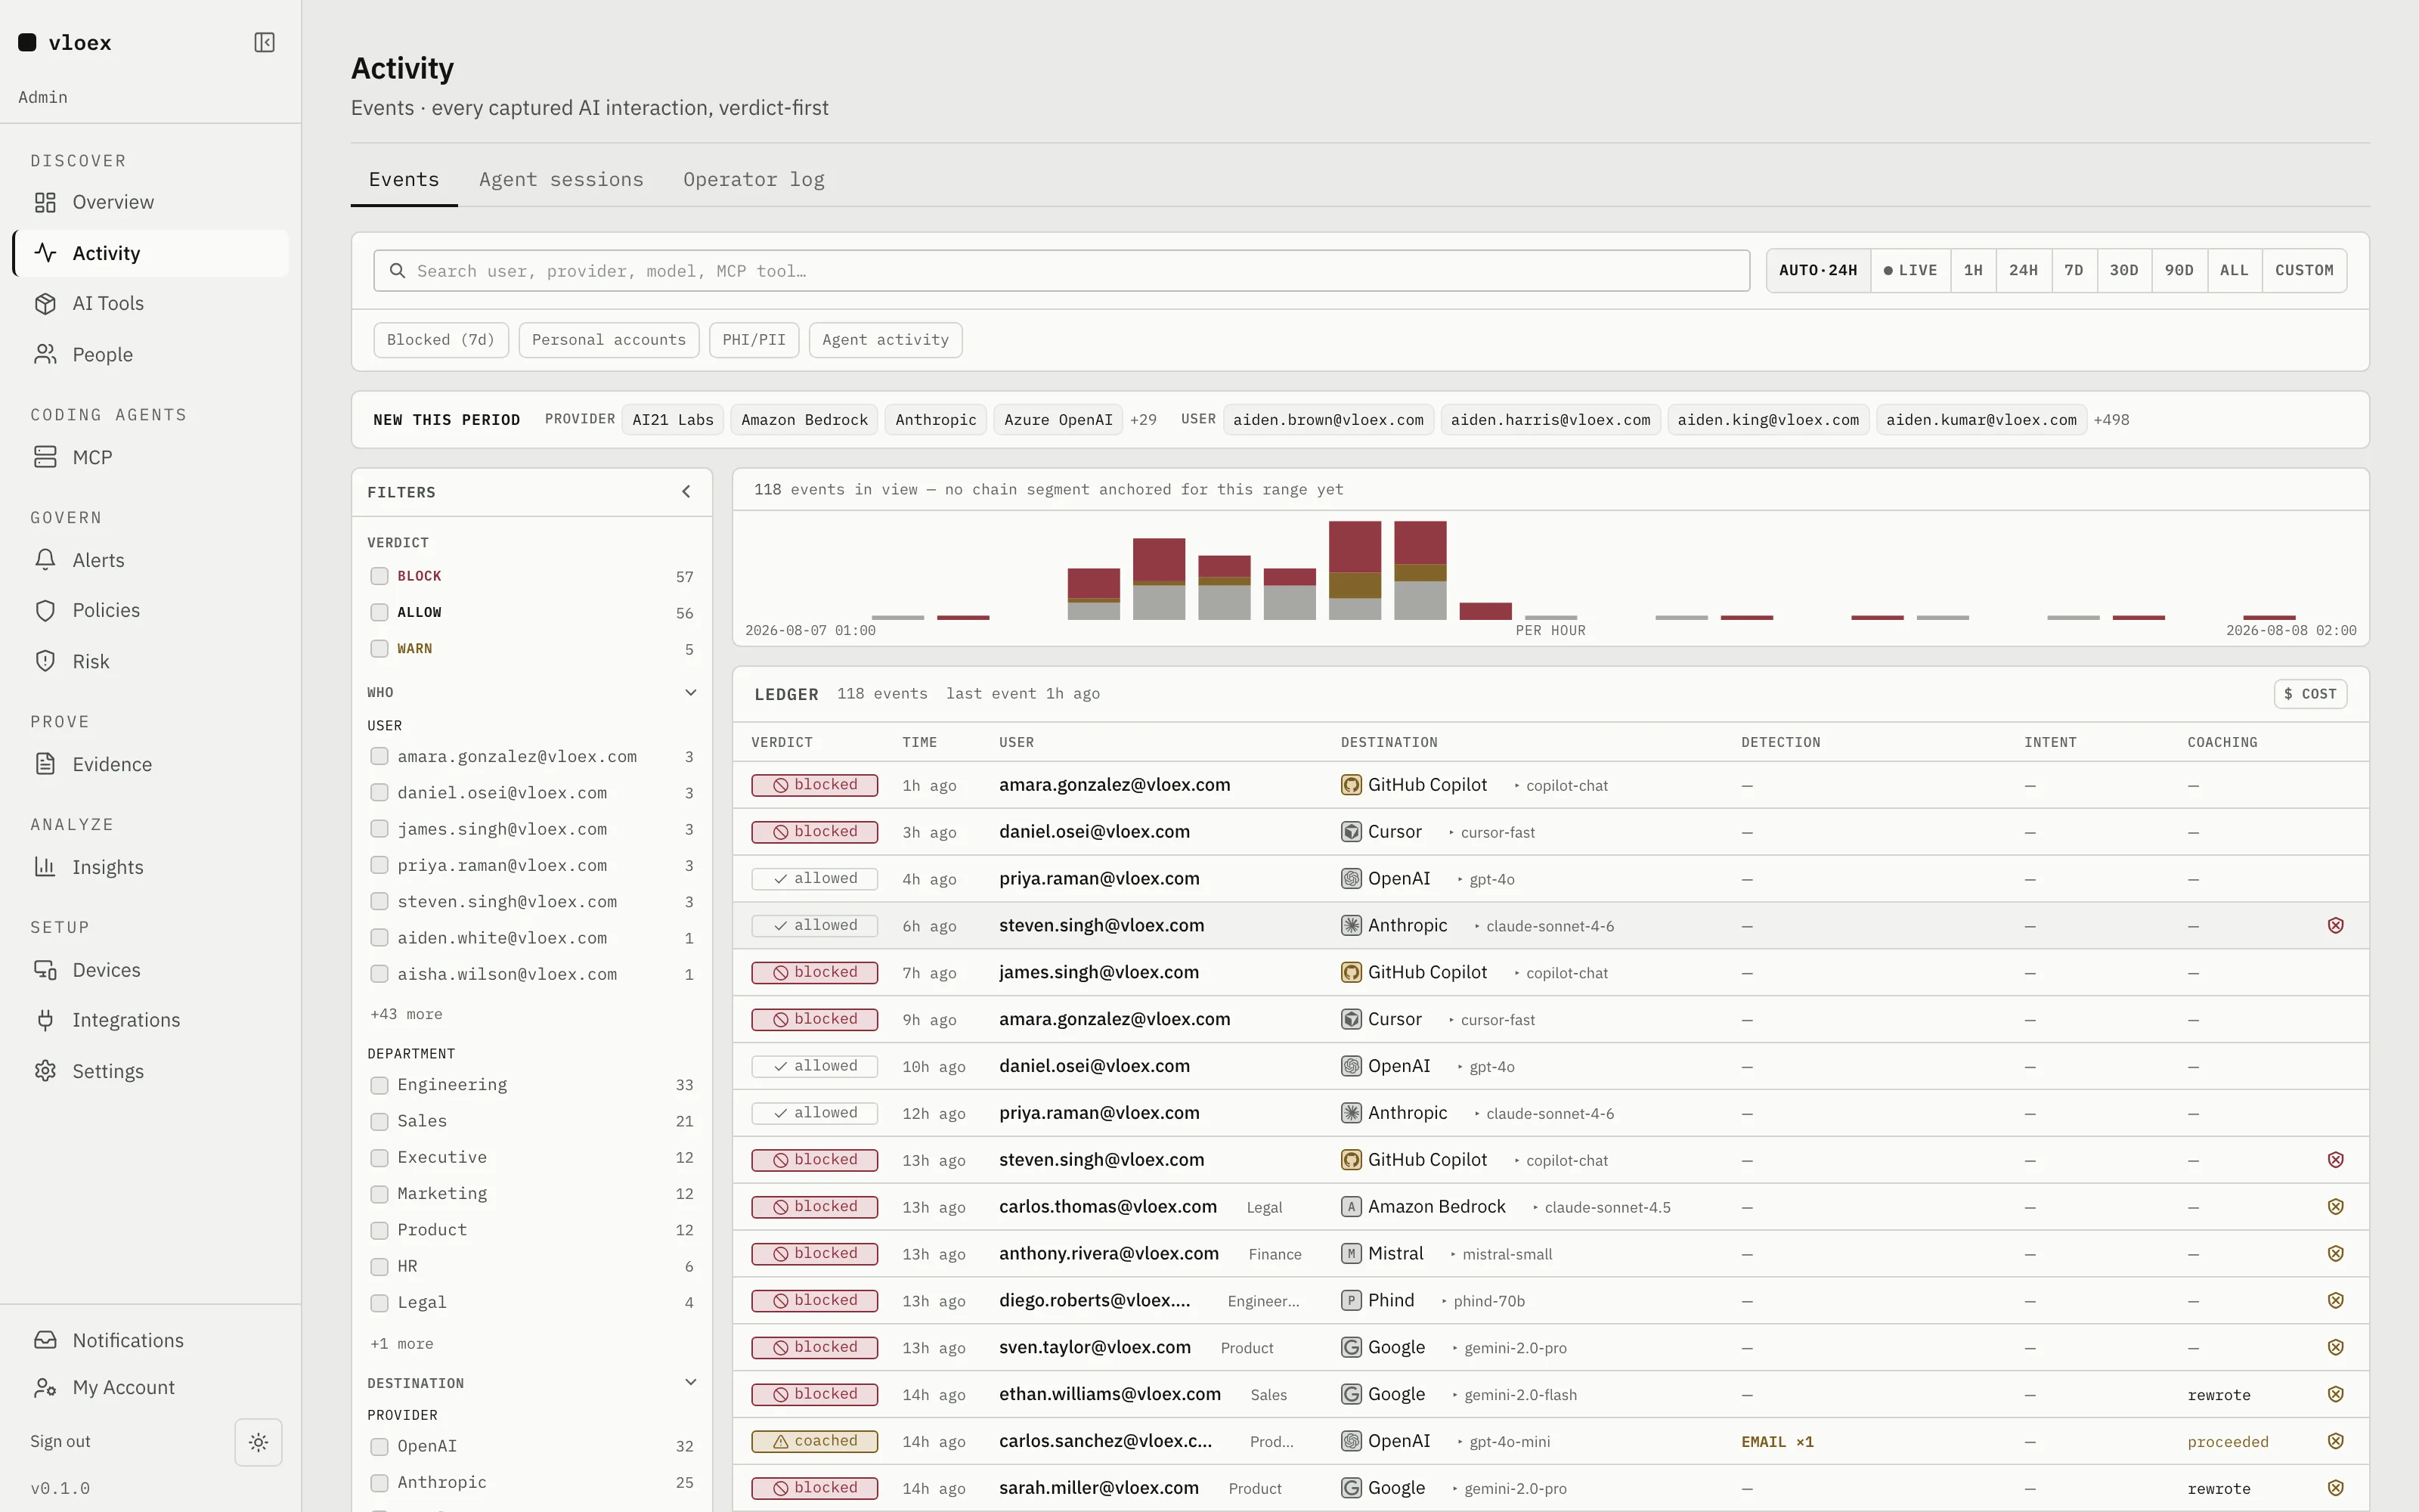2419x1512 pixels.
Task: Switch to Agent sessions tab
Action: point(561,180)
